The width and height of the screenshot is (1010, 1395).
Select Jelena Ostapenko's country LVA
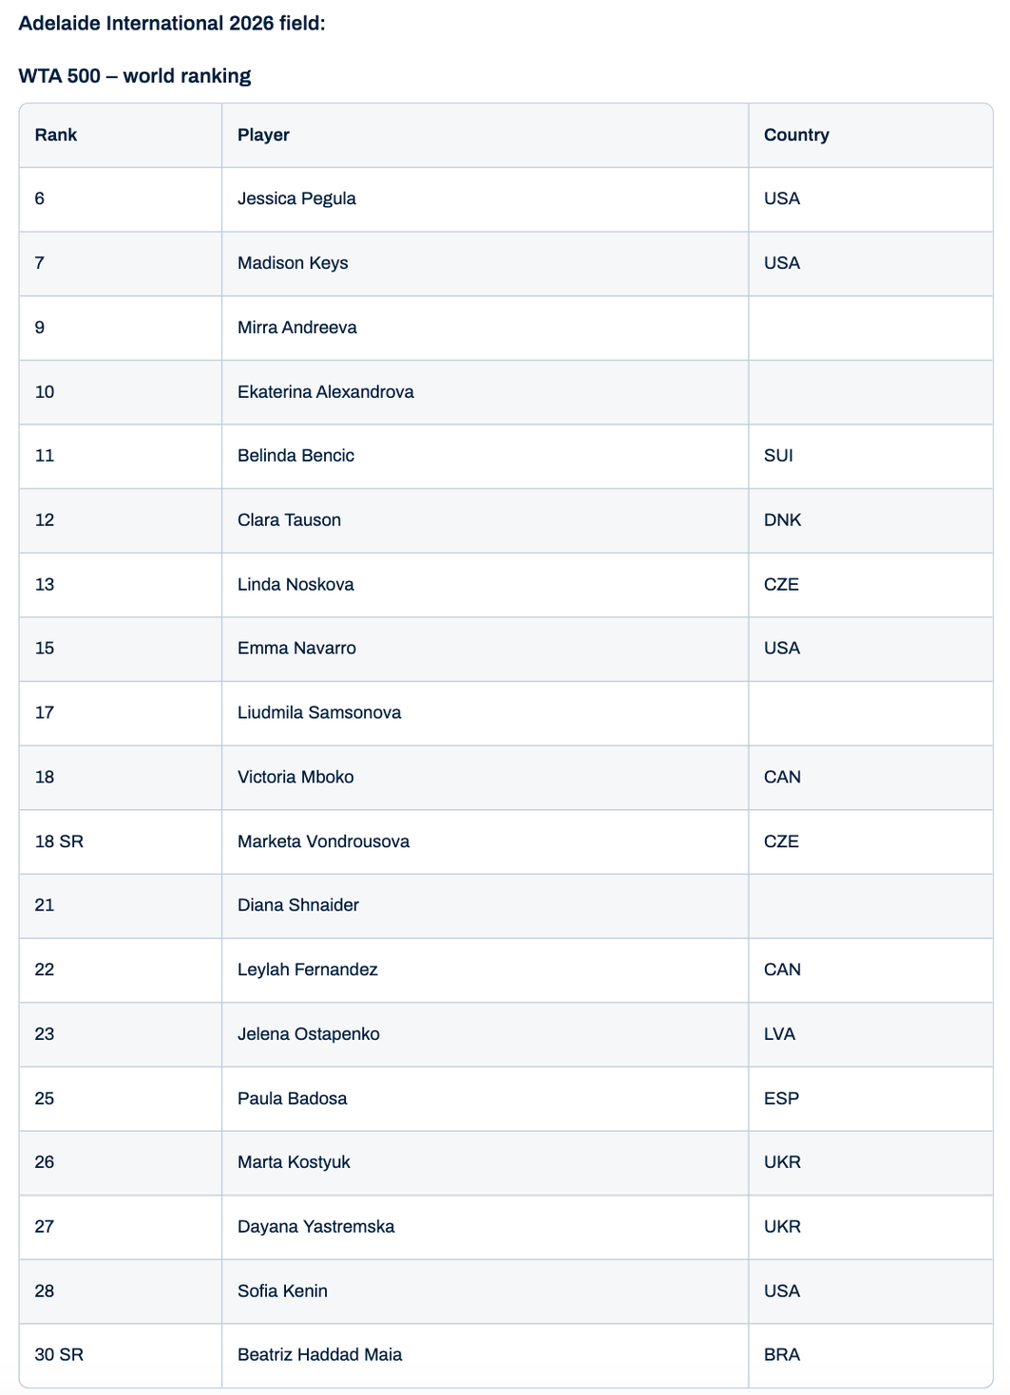[779, 1034]
